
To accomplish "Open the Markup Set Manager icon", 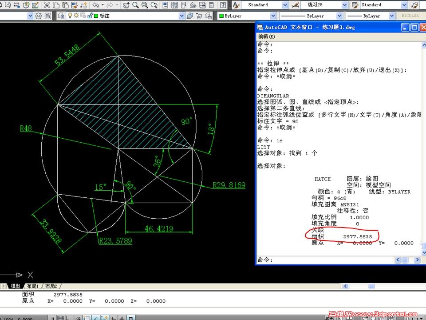I will [x=202, y=4].
